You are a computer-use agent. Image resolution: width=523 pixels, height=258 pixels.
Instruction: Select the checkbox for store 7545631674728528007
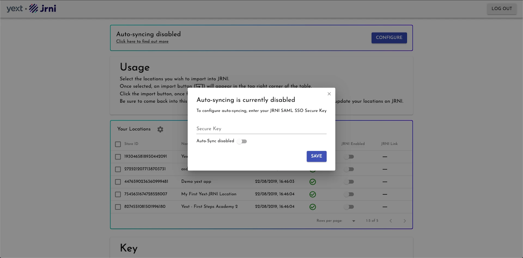pos(118,194)
